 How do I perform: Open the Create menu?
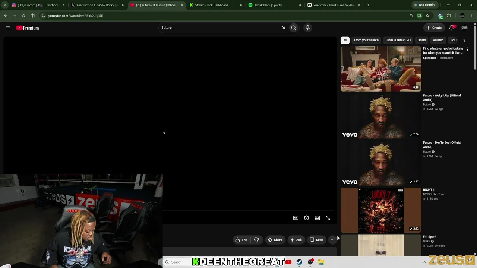coord(434,28)
